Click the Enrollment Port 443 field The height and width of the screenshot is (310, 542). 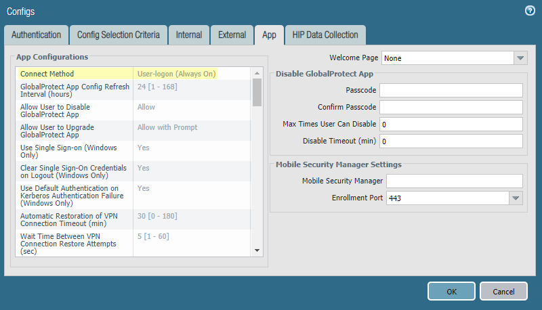(x=448, y=198)
